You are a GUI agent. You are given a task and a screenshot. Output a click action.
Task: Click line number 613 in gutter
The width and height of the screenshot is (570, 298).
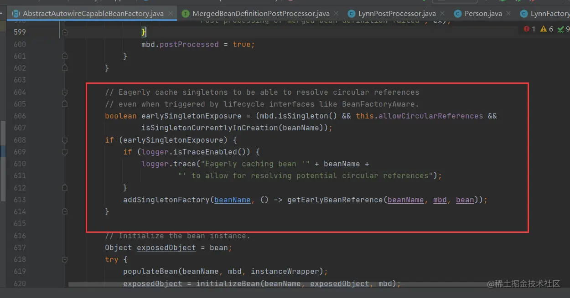click(x=20, y=200)
